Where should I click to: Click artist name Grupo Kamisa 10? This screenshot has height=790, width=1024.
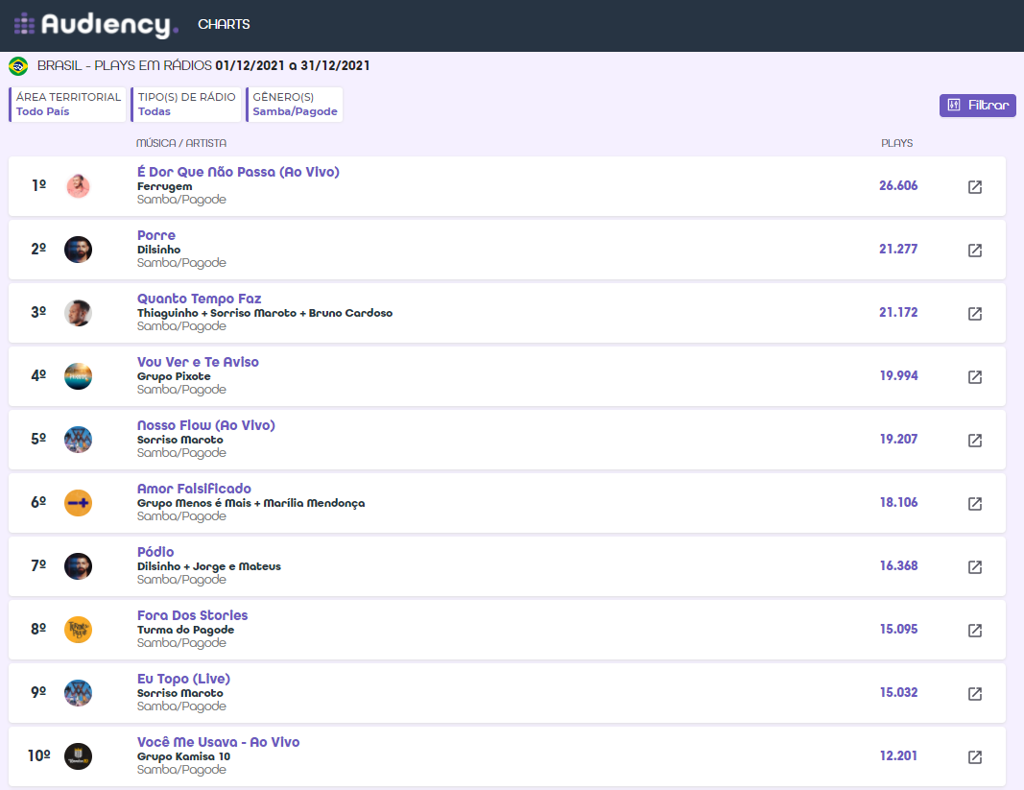point(183,756)
